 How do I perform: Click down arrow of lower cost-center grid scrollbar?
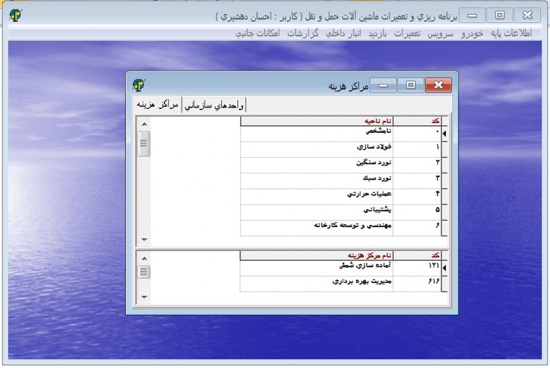click(145, 298)
